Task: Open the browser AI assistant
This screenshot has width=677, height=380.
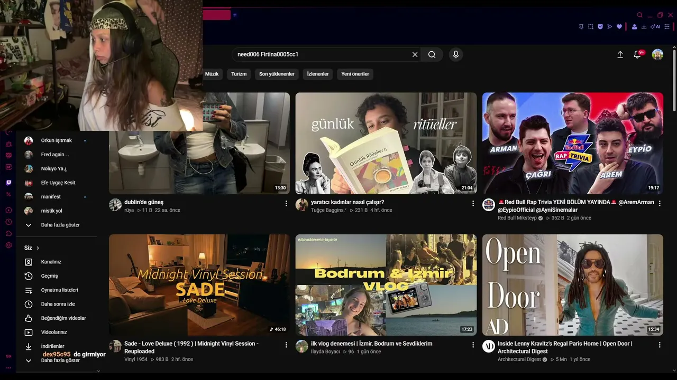Action: coord(656,26)
